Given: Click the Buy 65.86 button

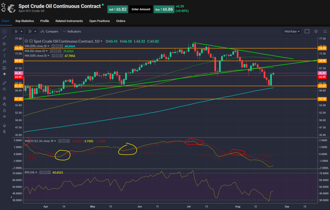Looking at the screenshot, I should [164, 9].
